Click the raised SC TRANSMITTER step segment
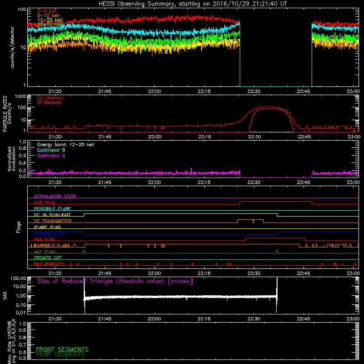 250,220
